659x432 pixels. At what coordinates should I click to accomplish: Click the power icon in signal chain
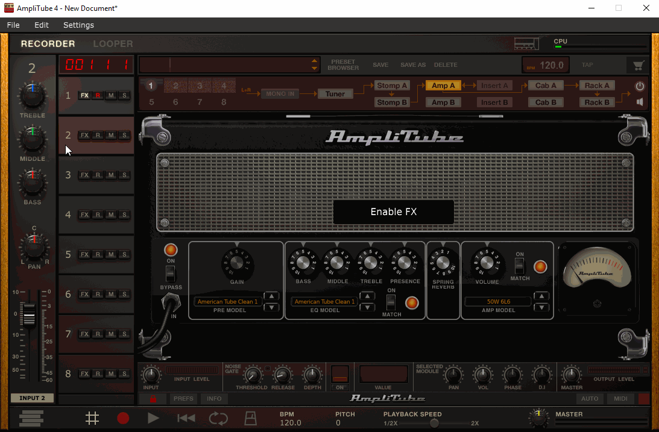(640, 86)
